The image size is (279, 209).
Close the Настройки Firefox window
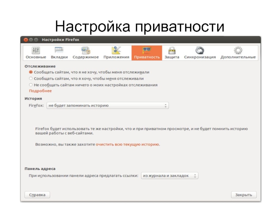[26, 40]
